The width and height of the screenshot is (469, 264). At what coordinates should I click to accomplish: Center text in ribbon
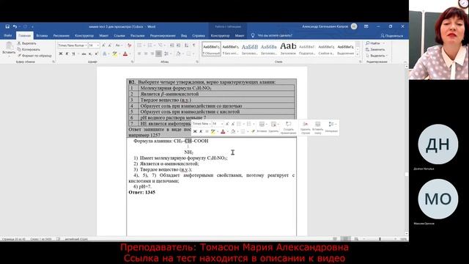[x=146, y=54]
